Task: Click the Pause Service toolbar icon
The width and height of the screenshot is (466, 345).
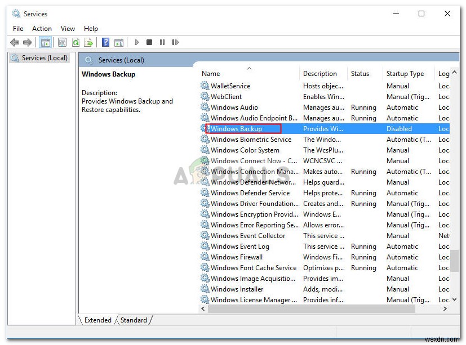Action: (162, 42)
